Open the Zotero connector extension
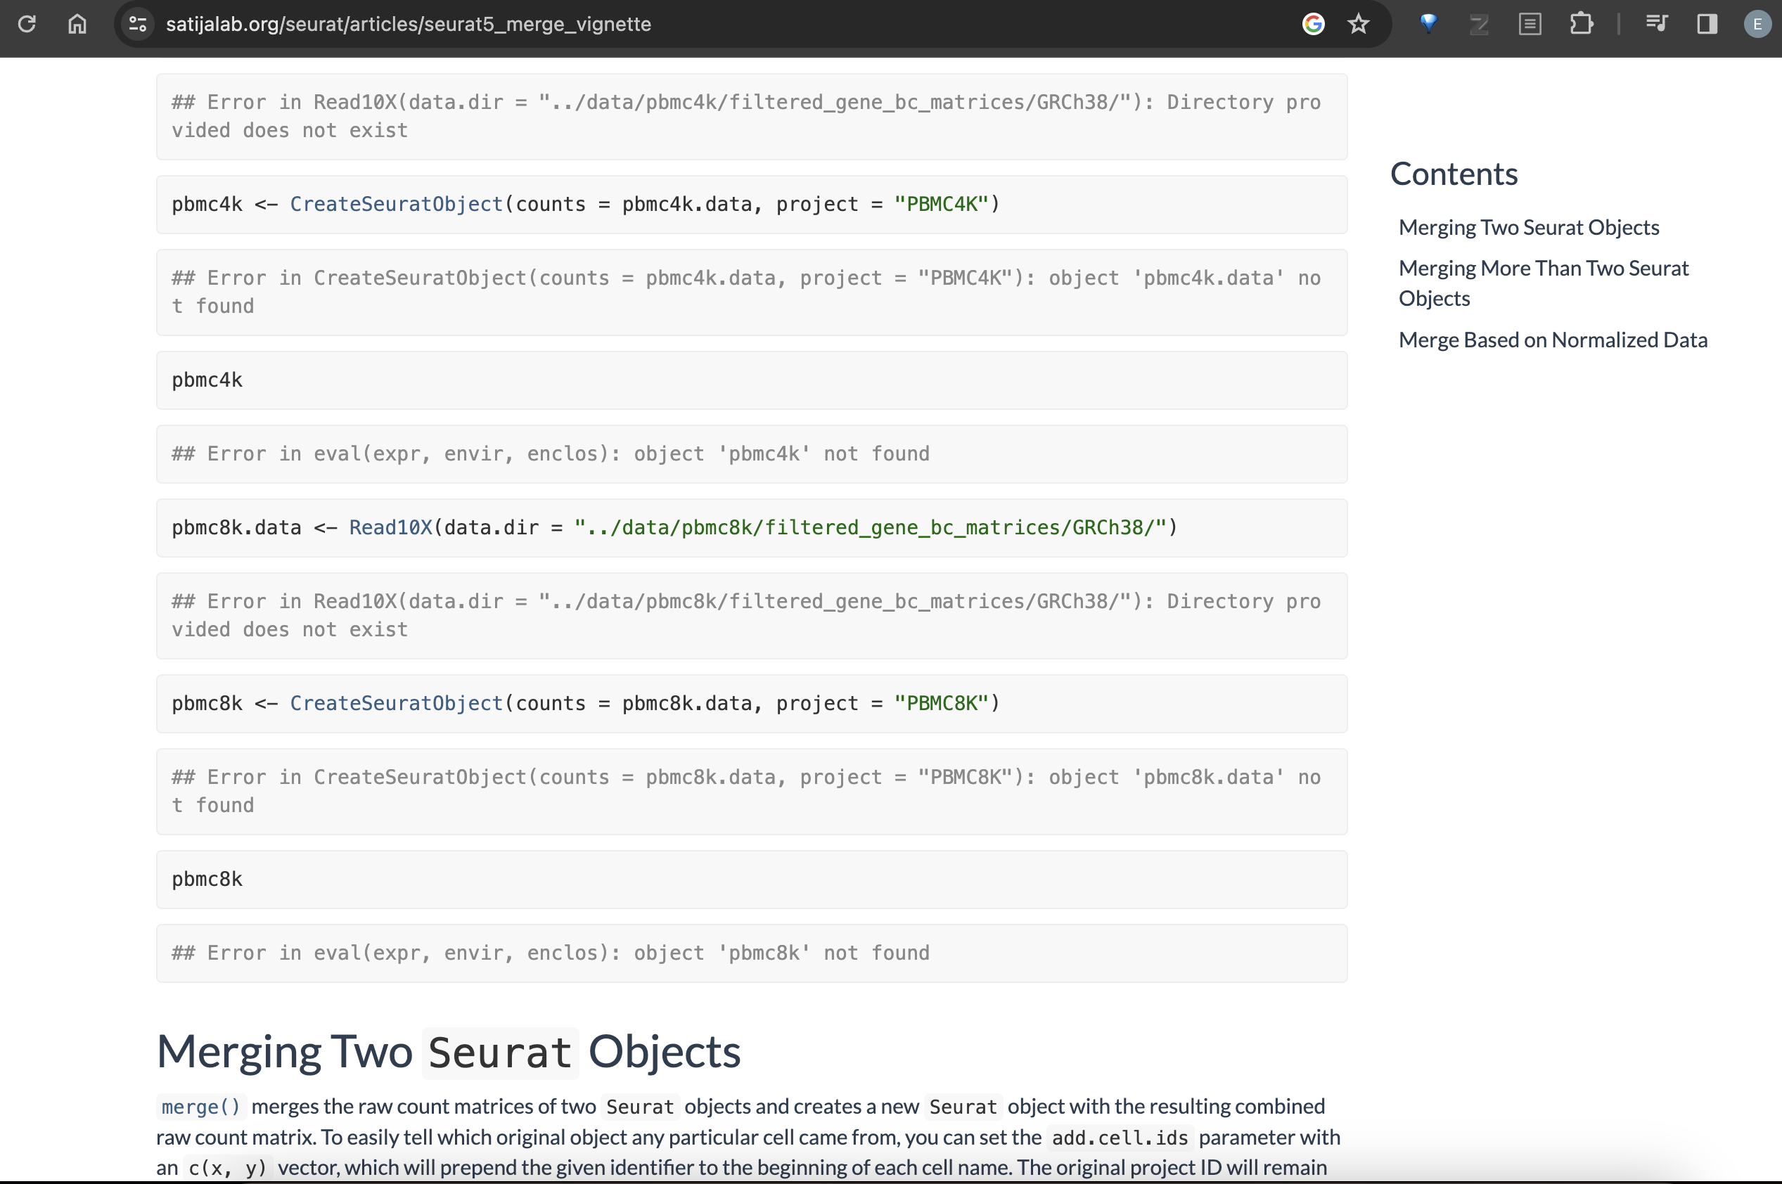 (1478, 23)
